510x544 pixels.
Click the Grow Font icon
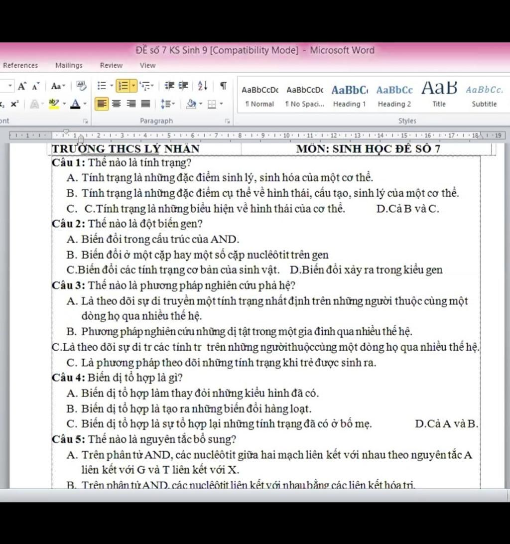(22, 86)
